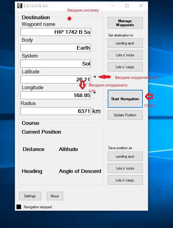Set destination to Lots o' rocks

point(125,55)
